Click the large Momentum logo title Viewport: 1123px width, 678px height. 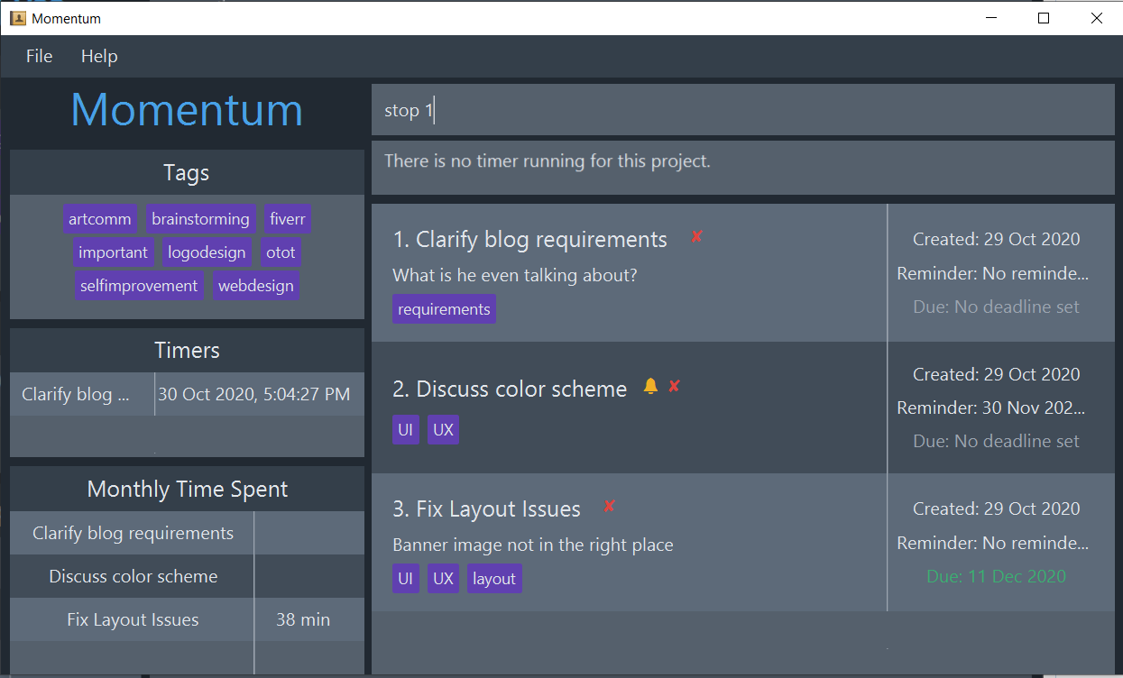pos(187,110)
